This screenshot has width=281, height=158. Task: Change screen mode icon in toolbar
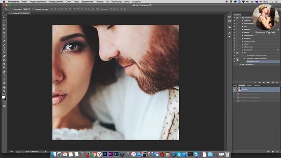4,106
